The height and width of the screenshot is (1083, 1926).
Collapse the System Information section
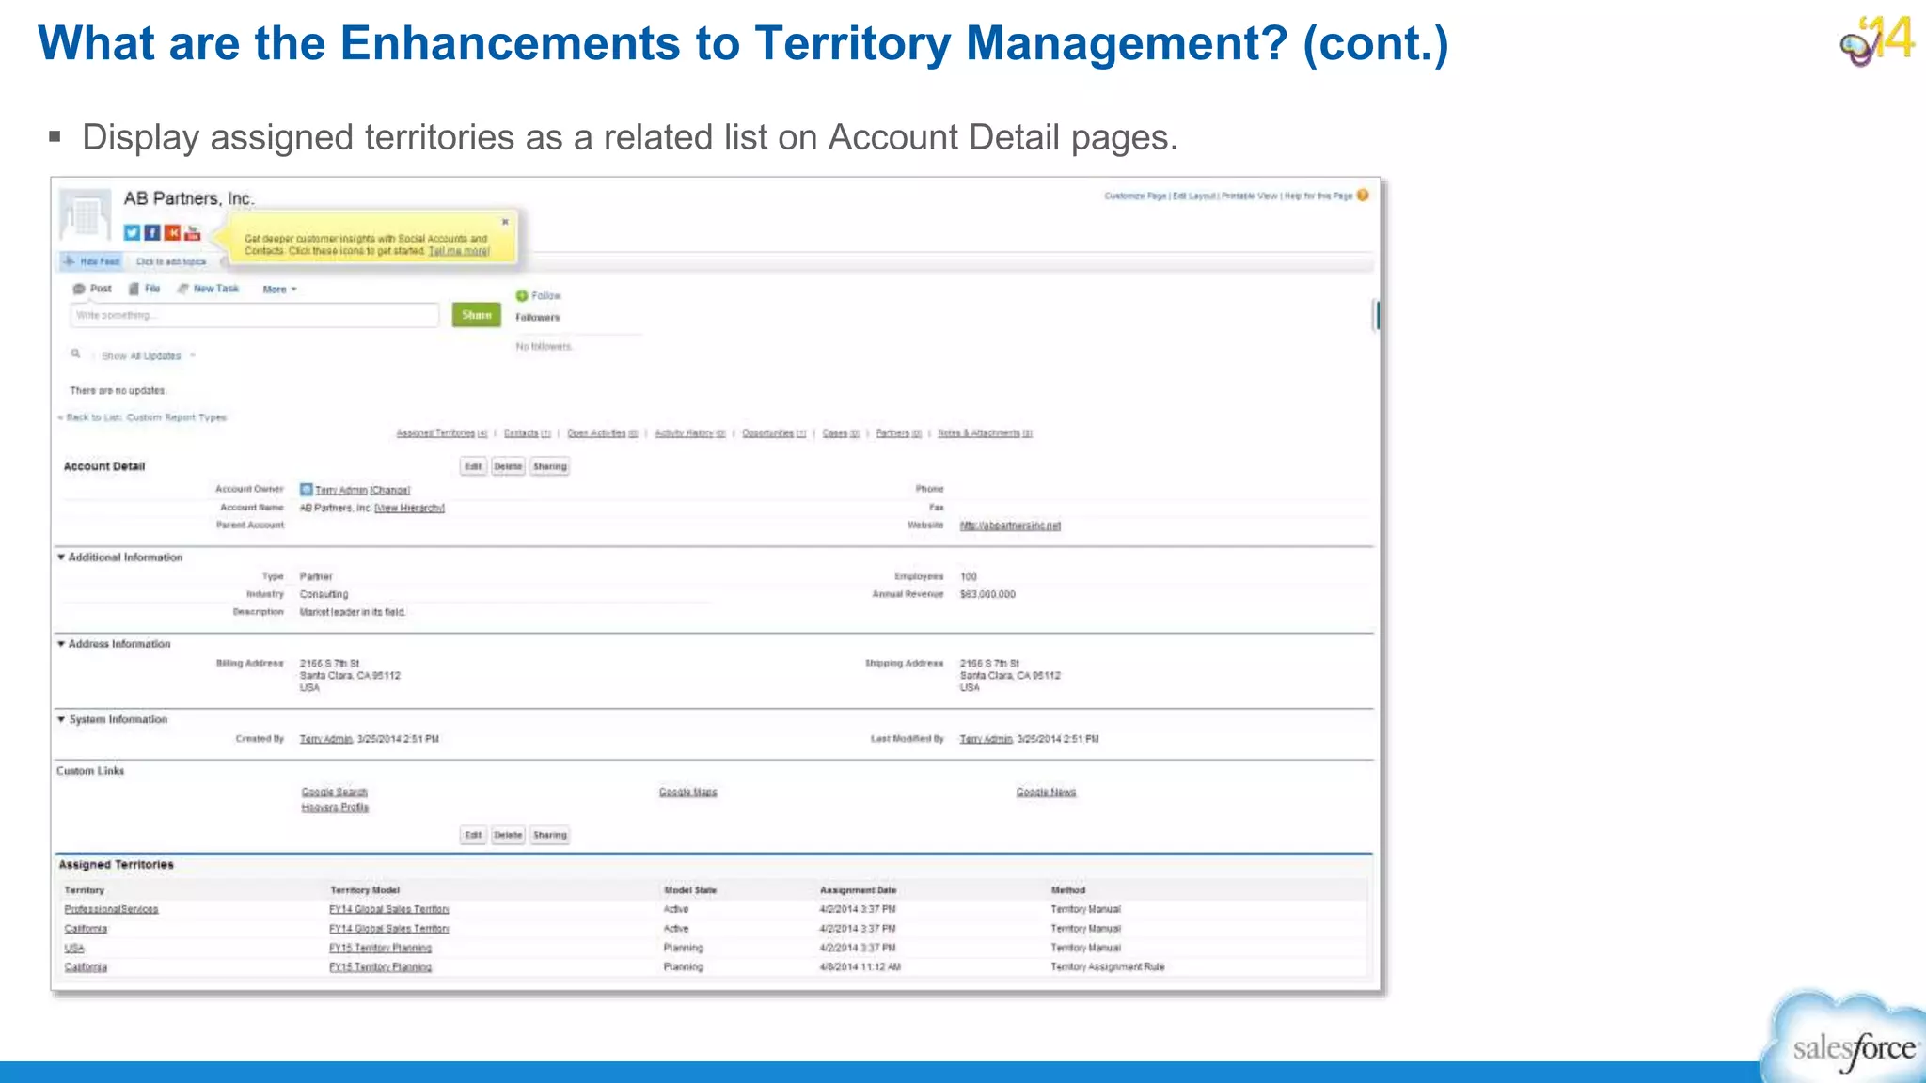tap(61, 719)
